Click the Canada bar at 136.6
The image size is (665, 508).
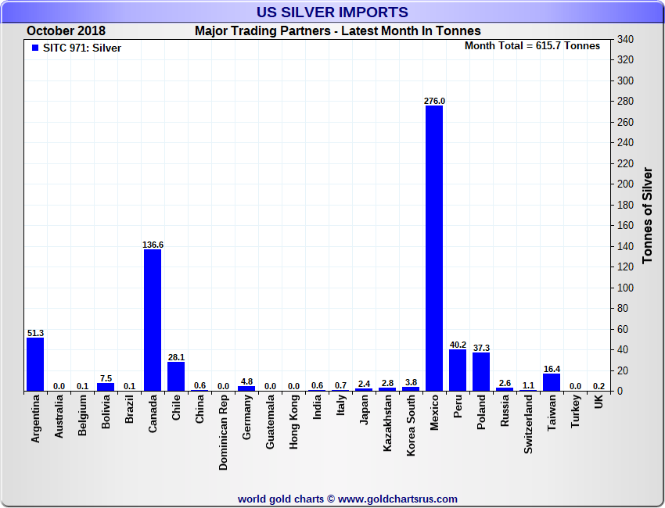pyautogui.click(x=153, y=320)
